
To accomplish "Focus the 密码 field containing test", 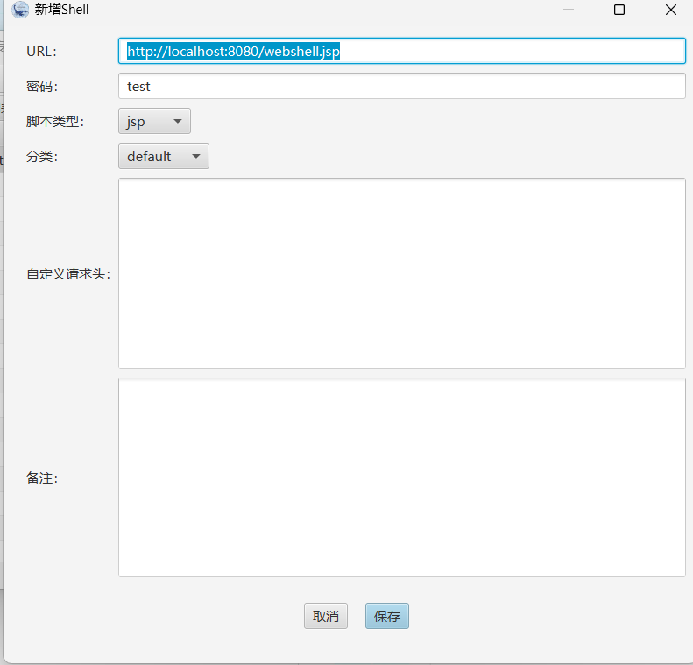I will coord(401,86).
